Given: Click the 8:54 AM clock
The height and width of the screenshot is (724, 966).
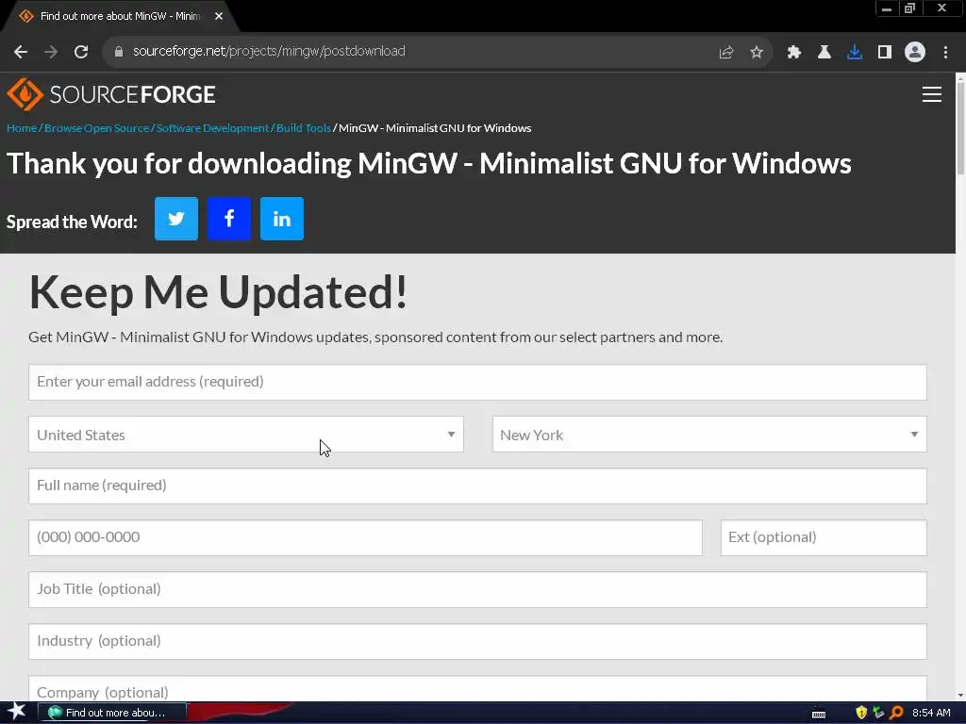Looking at the screenshot, I should click(931, 713).
